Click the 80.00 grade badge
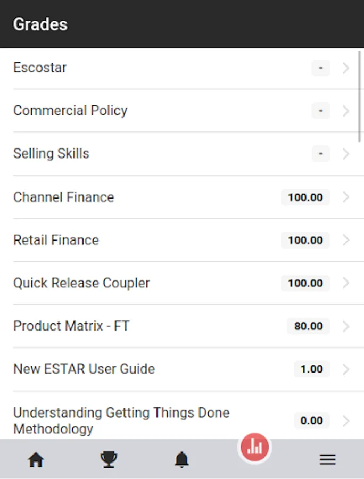Viewport: 364px width, 479px height. pyautogui.click(x=308, y=326)
